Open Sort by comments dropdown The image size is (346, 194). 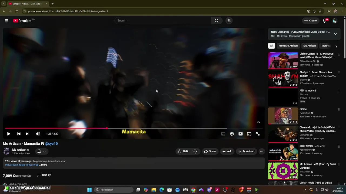pos(44,175)
